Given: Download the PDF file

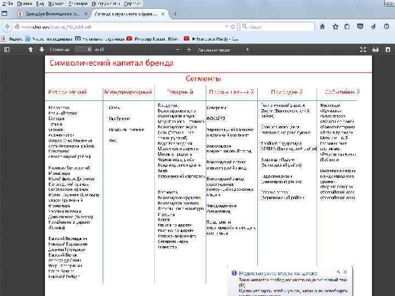Looking at the screenshot, I should 388,49.
